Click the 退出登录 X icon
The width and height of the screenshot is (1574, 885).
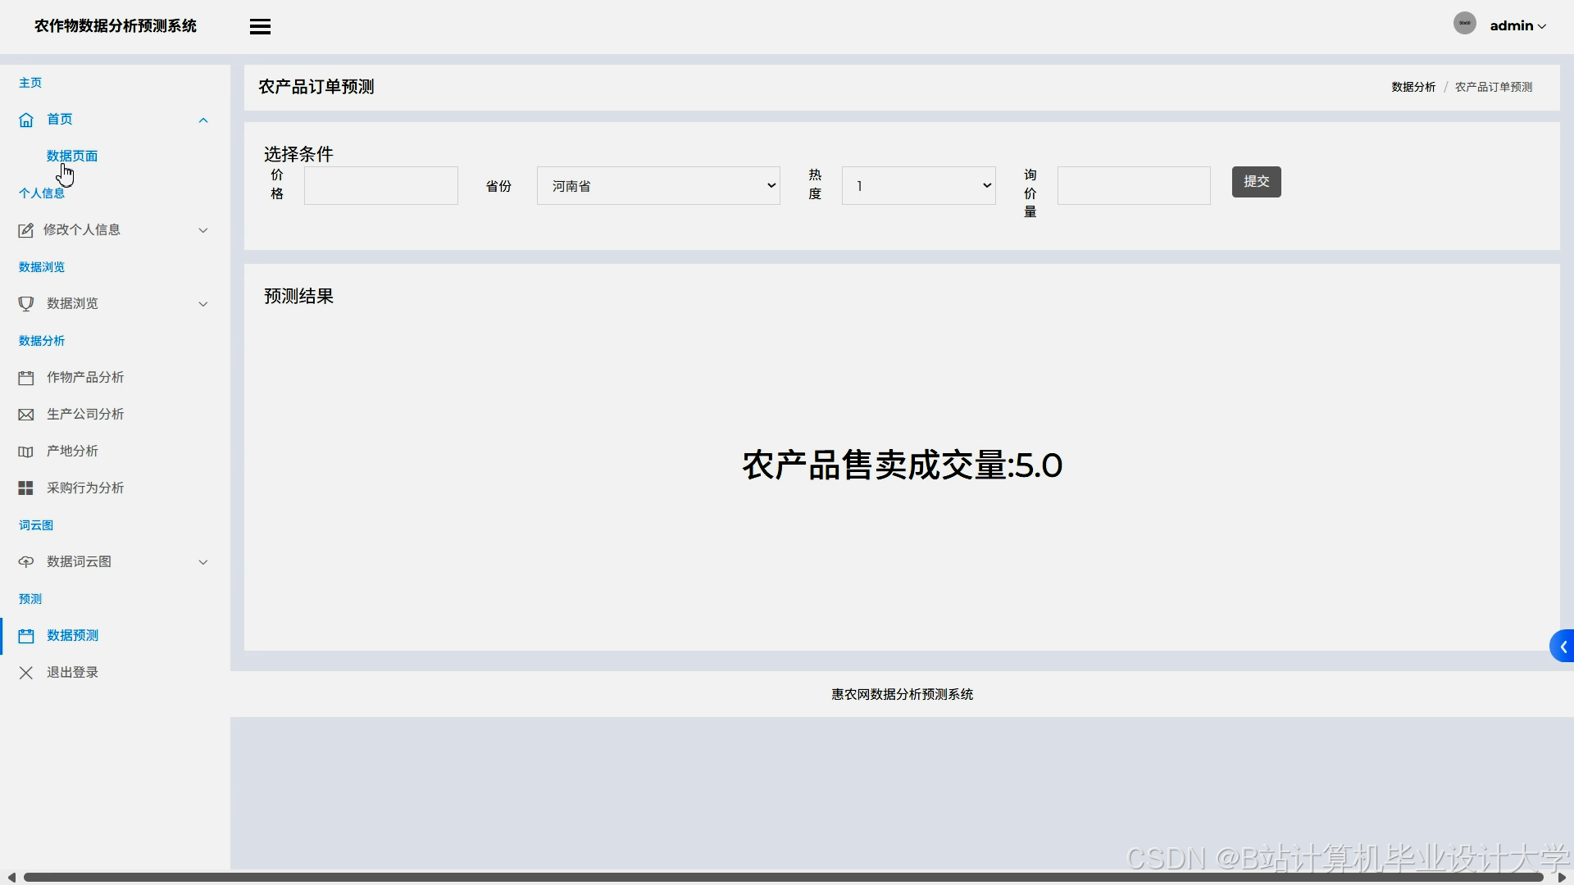point(25,672)
